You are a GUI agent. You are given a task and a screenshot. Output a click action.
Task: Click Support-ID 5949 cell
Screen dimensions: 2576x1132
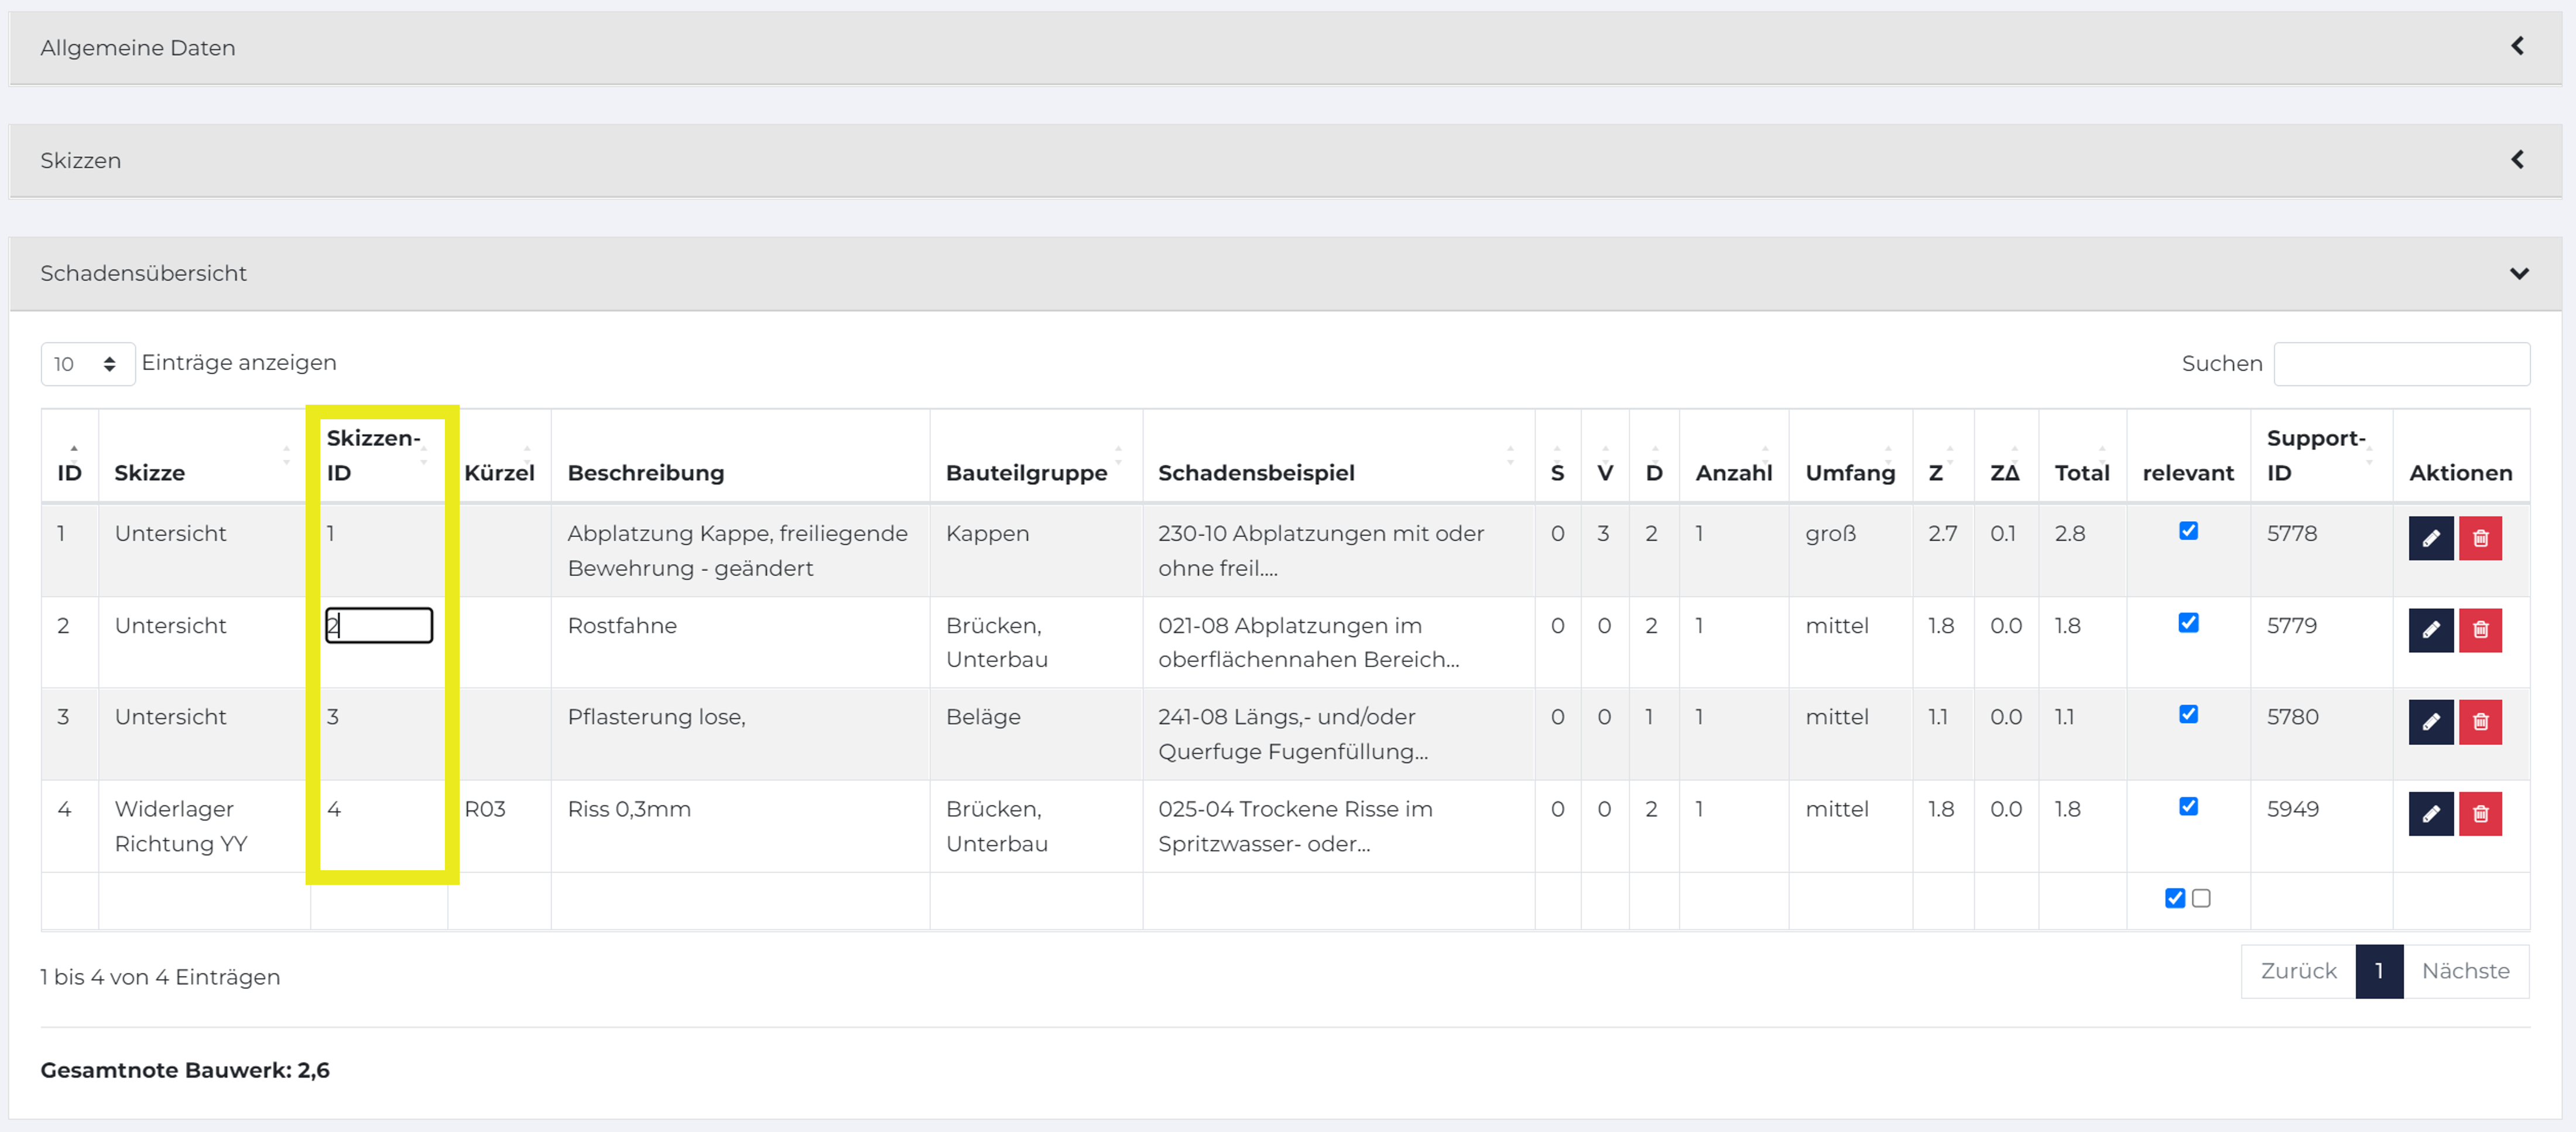tap(2321, 826)
